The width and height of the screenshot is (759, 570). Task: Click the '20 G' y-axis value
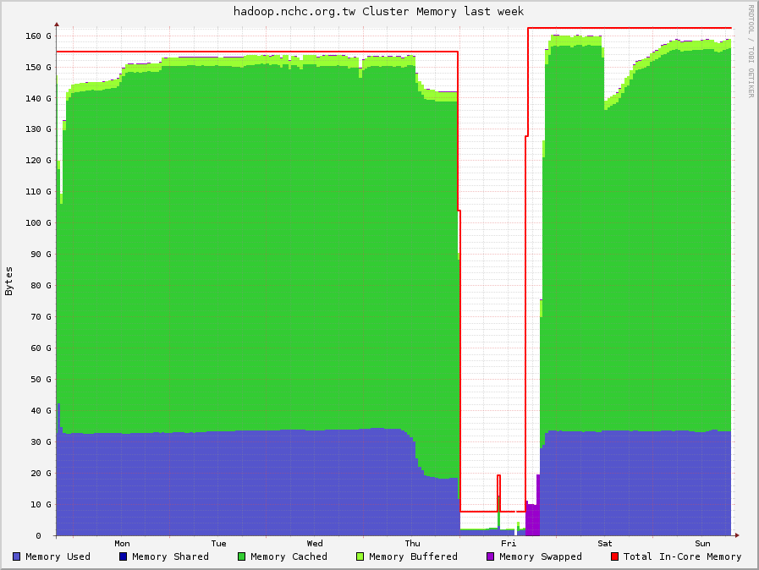(41, 474)
